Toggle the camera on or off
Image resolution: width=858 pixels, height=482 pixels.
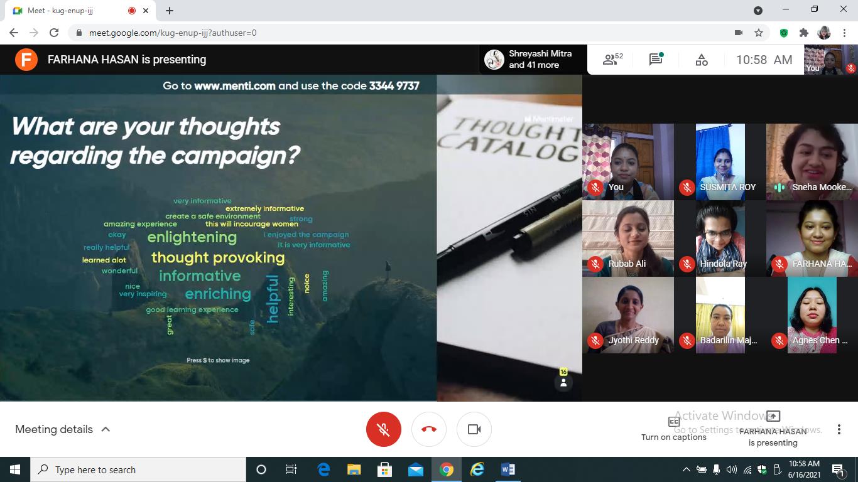tap(474, 429)
